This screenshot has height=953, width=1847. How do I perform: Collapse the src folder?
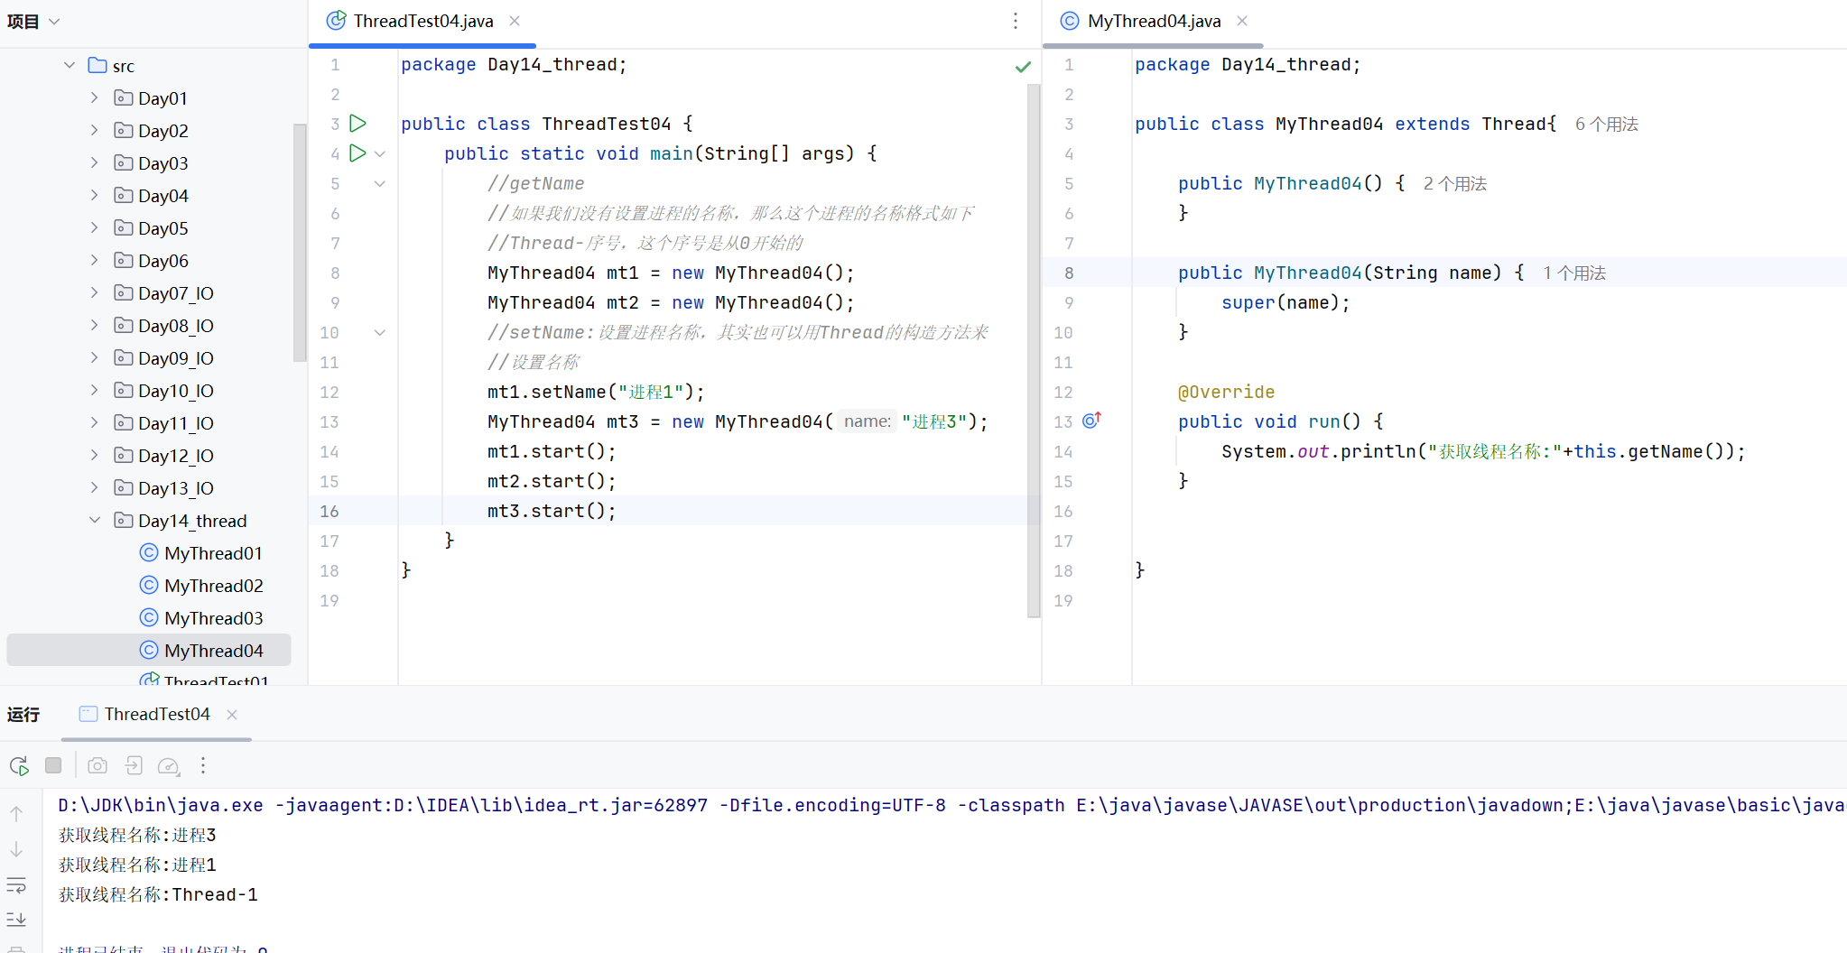(70, 65)
